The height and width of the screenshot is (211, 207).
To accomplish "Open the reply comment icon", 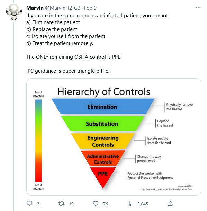I will [29, 204].
